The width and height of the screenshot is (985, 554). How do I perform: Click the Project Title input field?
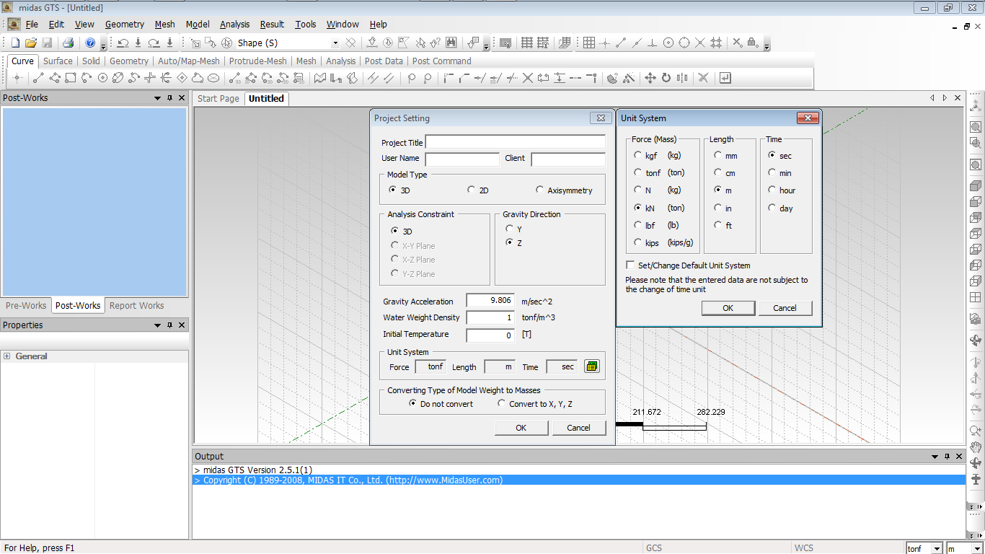click(516, 142)
